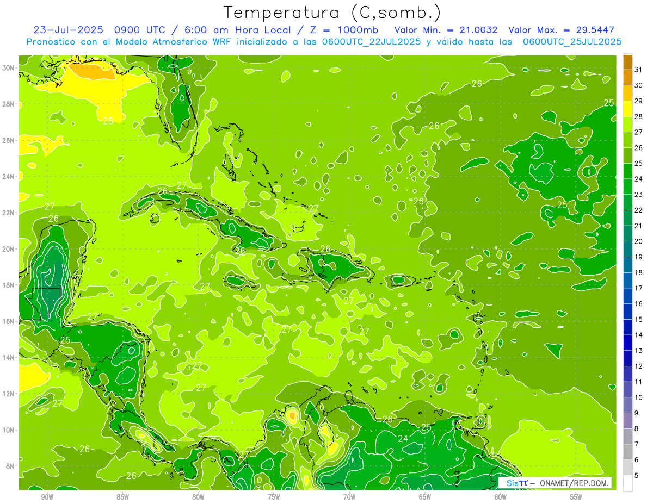The image size is (653, 504).
Task: Click the 70W longitude axis label
Action: [349, 497]
